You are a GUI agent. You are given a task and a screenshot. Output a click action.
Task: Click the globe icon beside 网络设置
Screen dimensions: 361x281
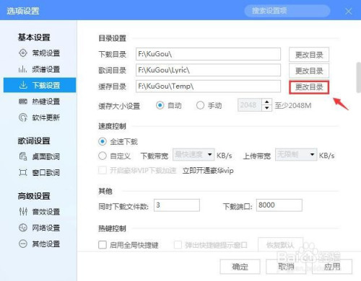(x=23, y=228)
